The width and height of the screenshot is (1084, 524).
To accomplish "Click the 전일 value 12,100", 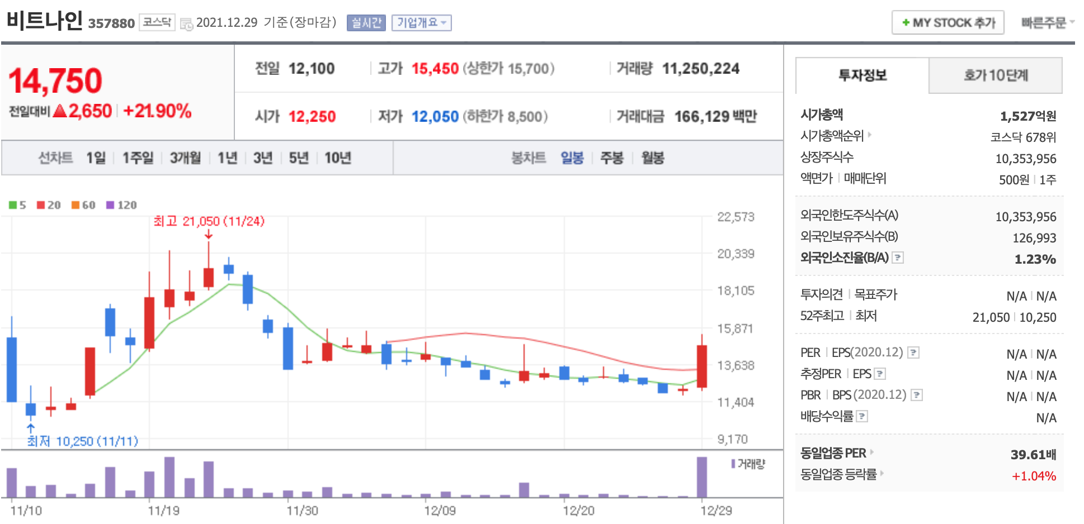I will [x=312, y=69].
